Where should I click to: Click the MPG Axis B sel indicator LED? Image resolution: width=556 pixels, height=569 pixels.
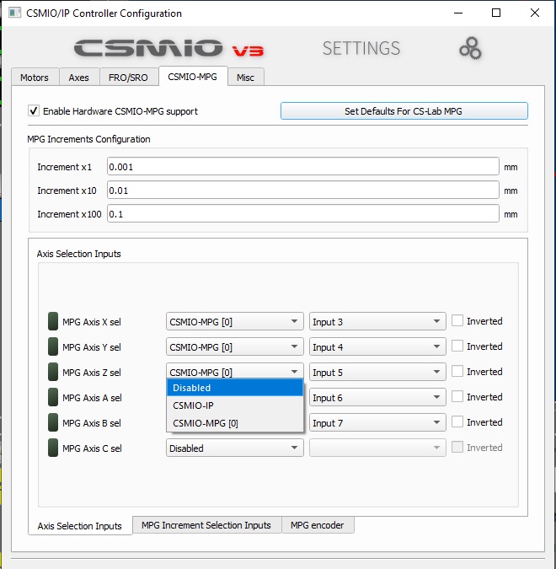pos(52,422)
